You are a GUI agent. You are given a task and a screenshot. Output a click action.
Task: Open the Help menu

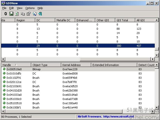40,8
